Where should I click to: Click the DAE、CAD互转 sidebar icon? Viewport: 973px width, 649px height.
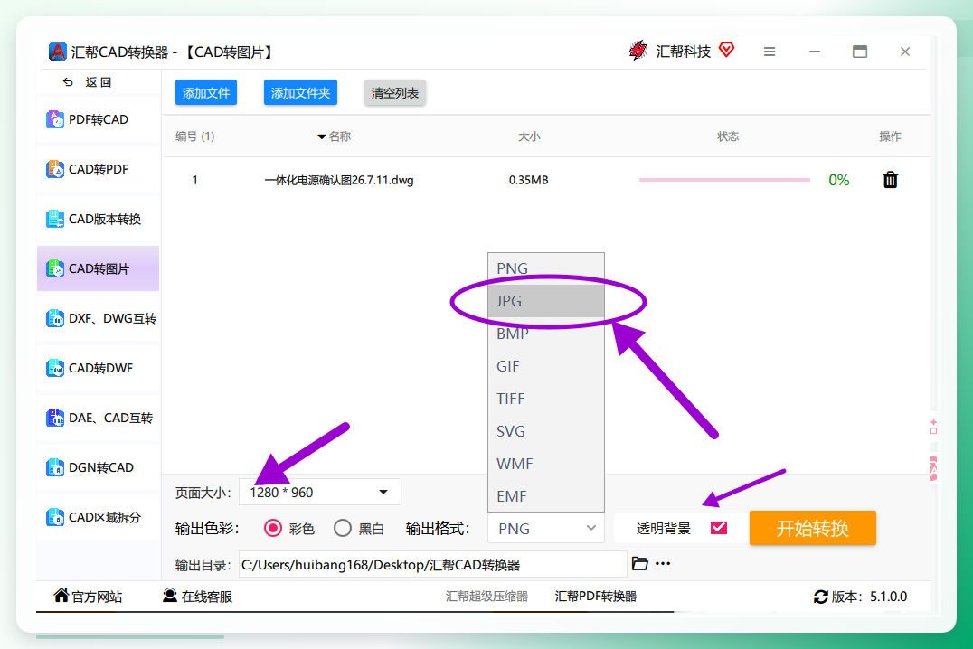pyautogui.click(x=55, y=418)
